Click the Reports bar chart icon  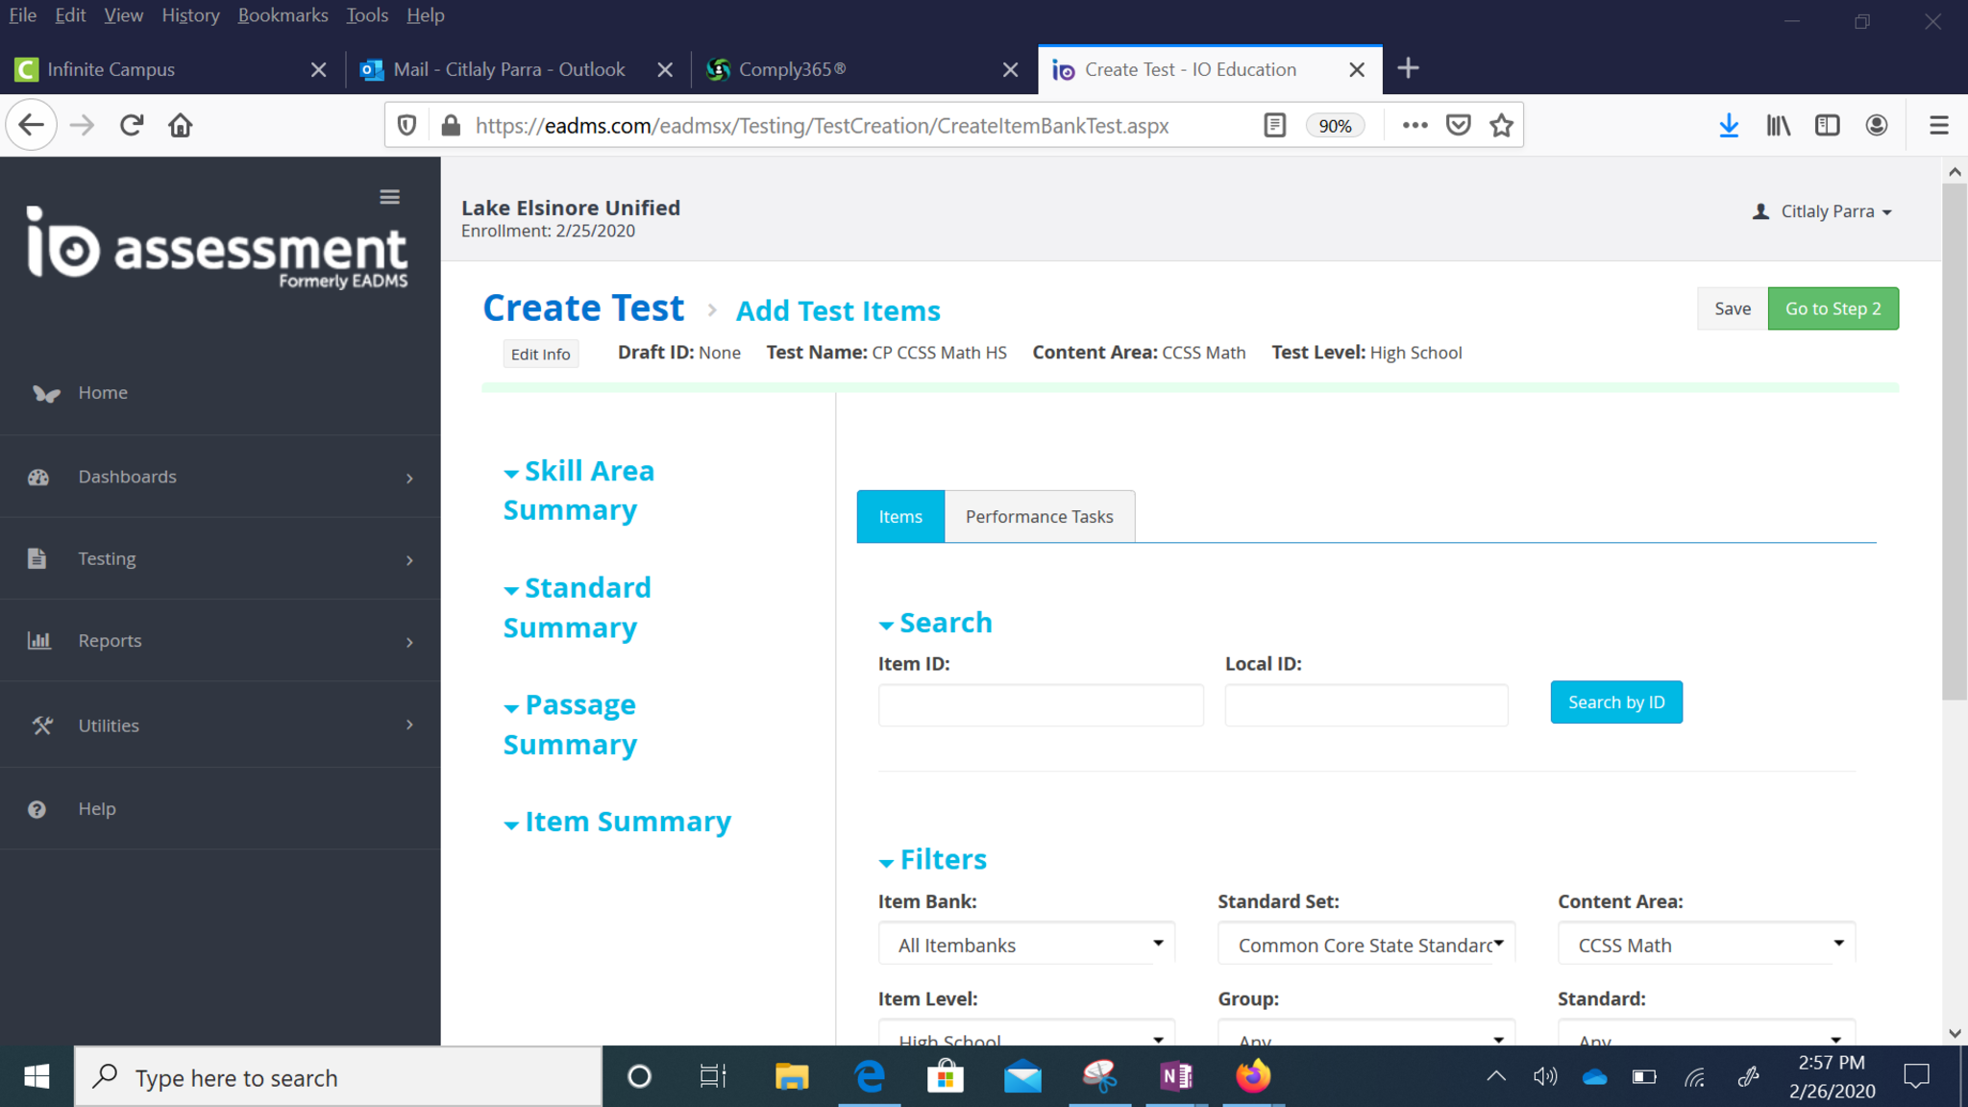38,641
